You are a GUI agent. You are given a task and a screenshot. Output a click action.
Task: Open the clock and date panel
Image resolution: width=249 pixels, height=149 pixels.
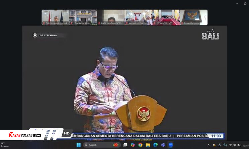tap(246, 145)
